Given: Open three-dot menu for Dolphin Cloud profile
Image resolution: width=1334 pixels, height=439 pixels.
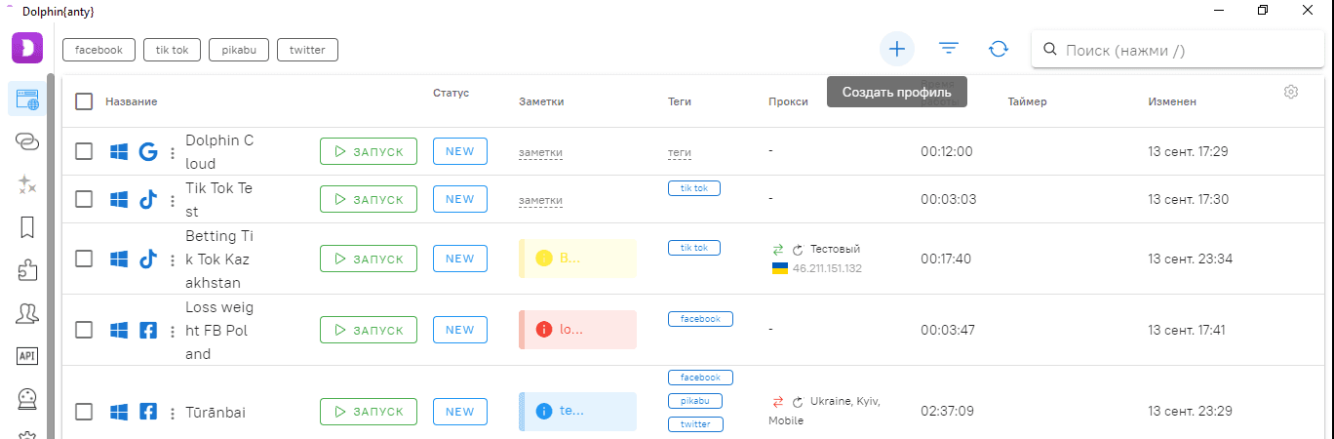Looking at the screenshot, I should click(173, 152).
